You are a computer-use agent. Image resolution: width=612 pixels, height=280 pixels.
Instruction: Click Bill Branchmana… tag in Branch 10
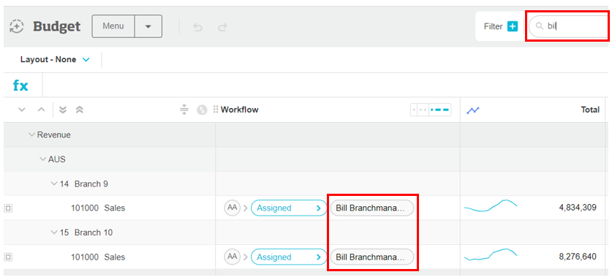click(371, 257)
